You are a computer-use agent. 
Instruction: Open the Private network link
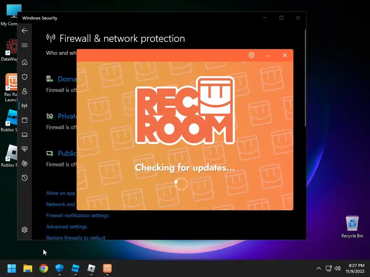(67, 116)
